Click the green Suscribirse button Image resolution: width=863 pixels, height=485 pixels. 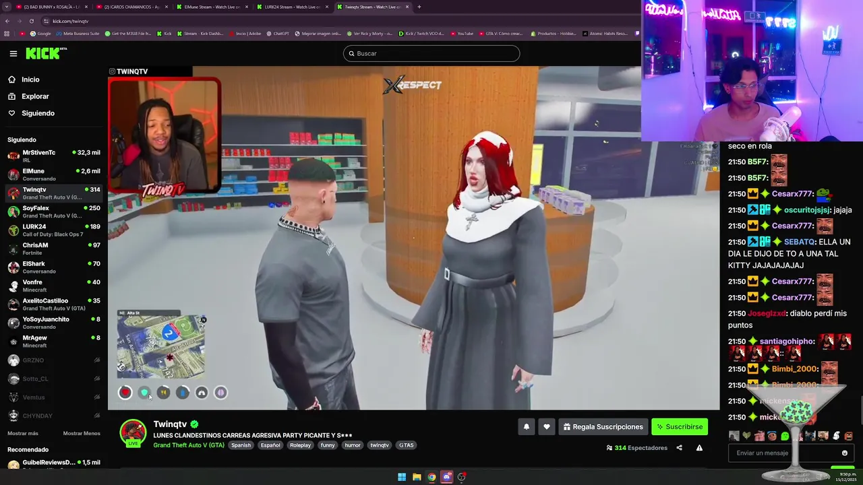[680, 426]
